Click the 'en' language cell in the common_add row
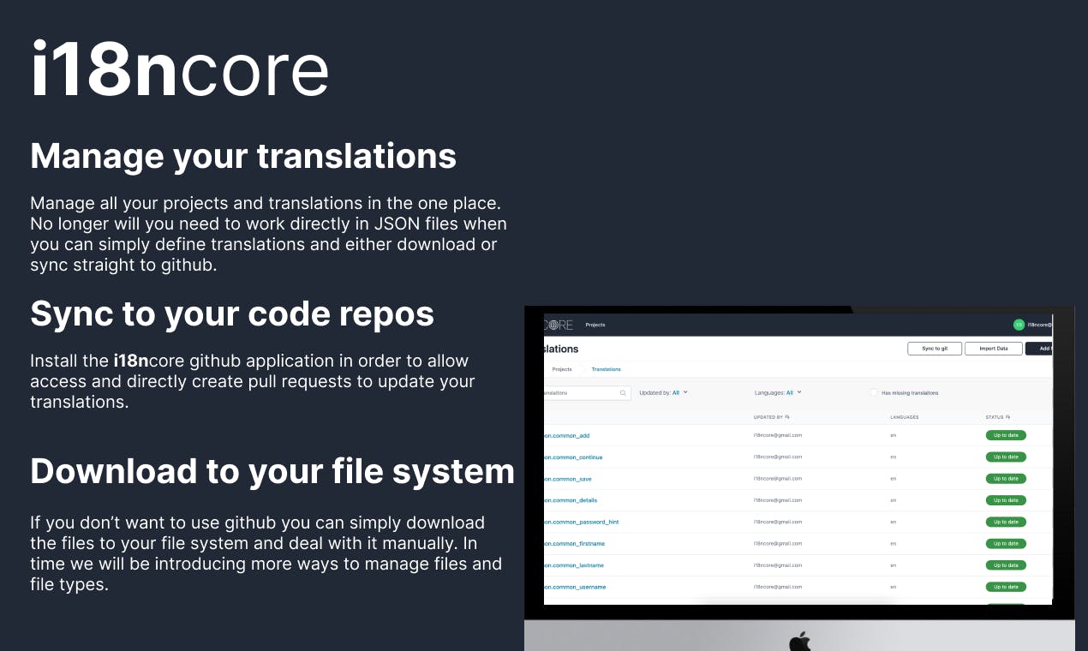This screenshot has width=1088, height=651. 893,435
